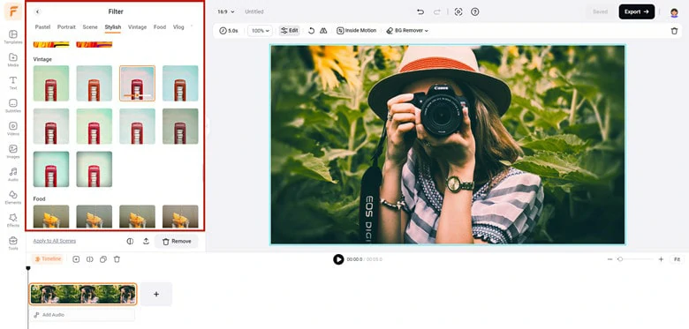
Task: Switch to the Vintage filter tab
Action: pyautogui.click(x=137, y=27)
